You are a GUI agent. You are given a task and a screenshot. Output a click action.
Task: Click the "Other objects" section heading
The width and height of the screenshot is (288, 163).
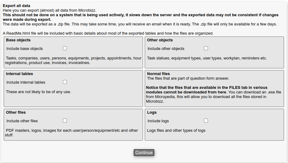click(x=160, y=40)
